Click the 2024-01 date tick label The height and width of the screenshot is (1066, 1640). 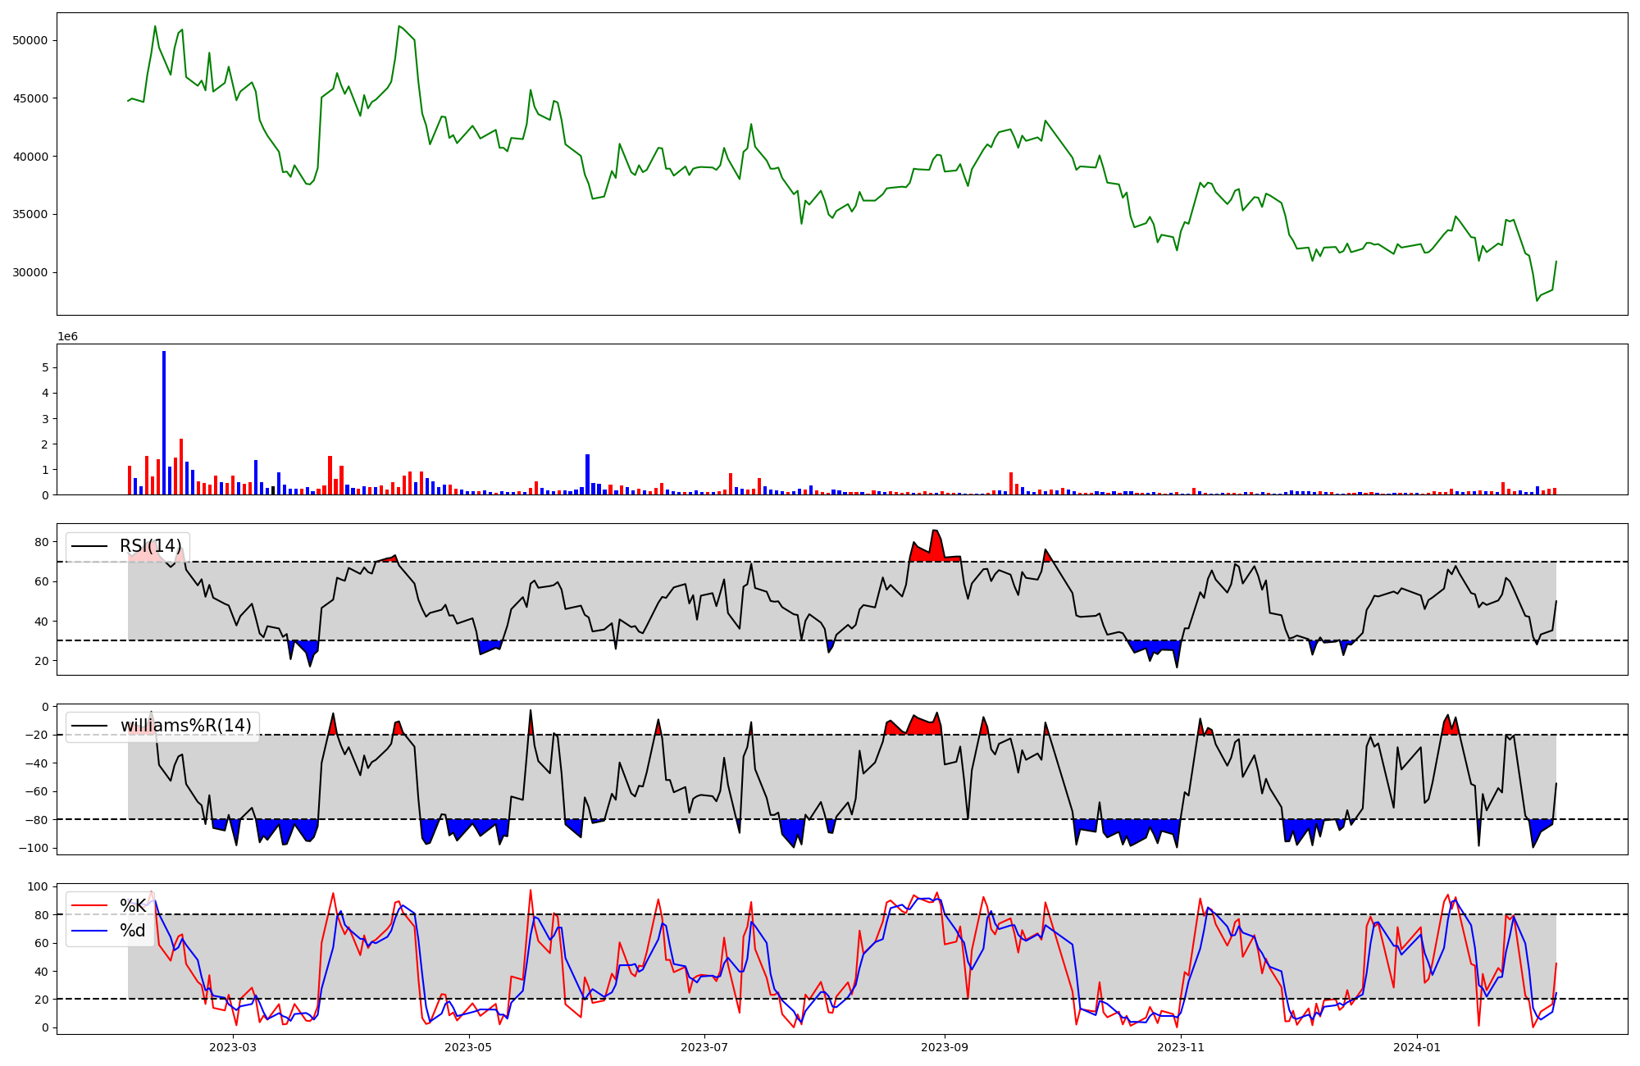point(1417,1047)
